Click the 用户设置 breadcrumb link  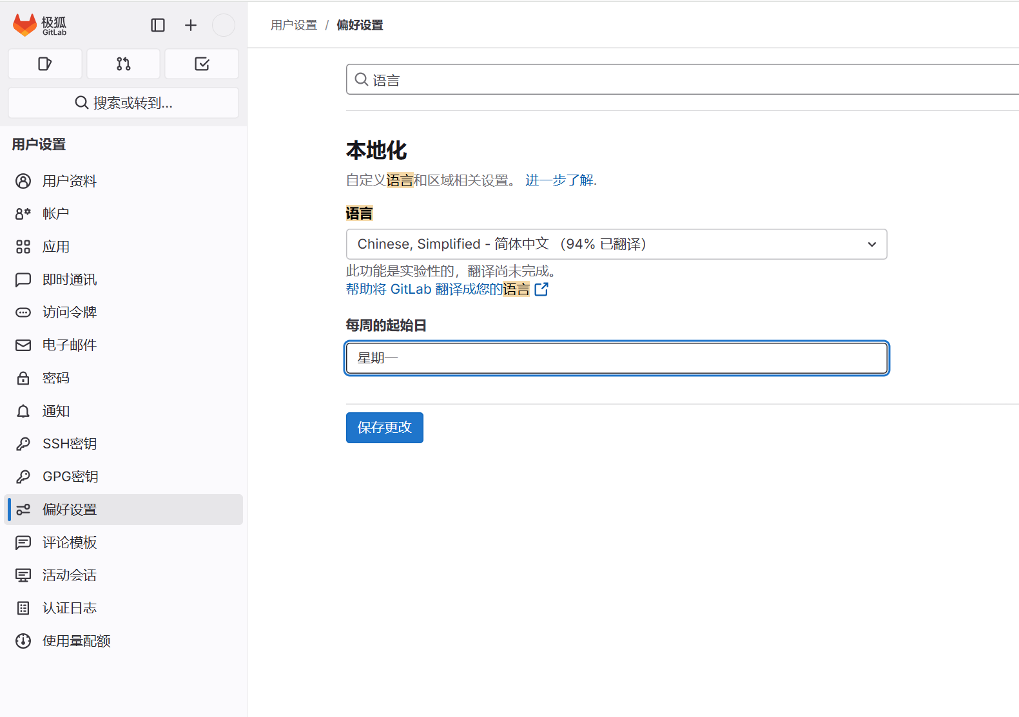(294, 25)
